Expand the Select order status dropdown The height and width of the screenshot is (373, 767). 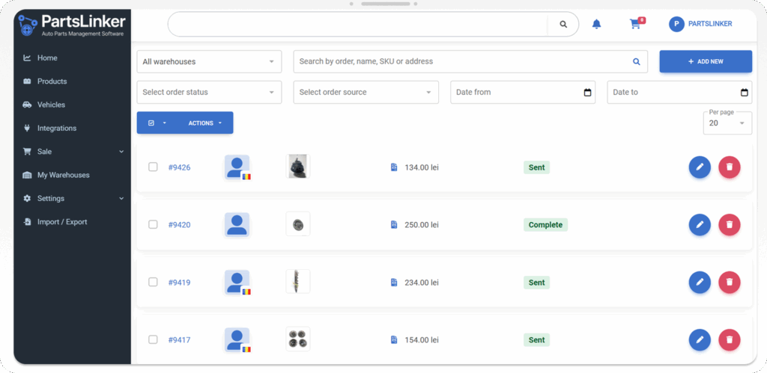pos(209,93)
